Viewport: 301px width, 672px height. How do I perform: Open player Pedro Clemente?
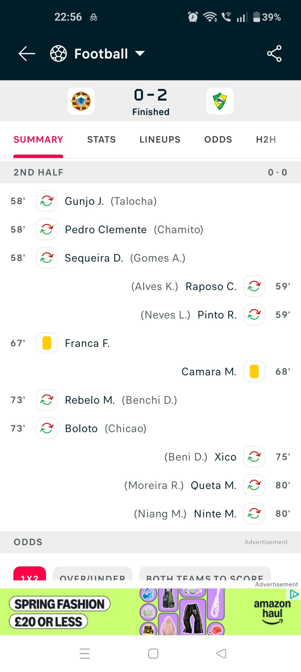pos(106,230)
